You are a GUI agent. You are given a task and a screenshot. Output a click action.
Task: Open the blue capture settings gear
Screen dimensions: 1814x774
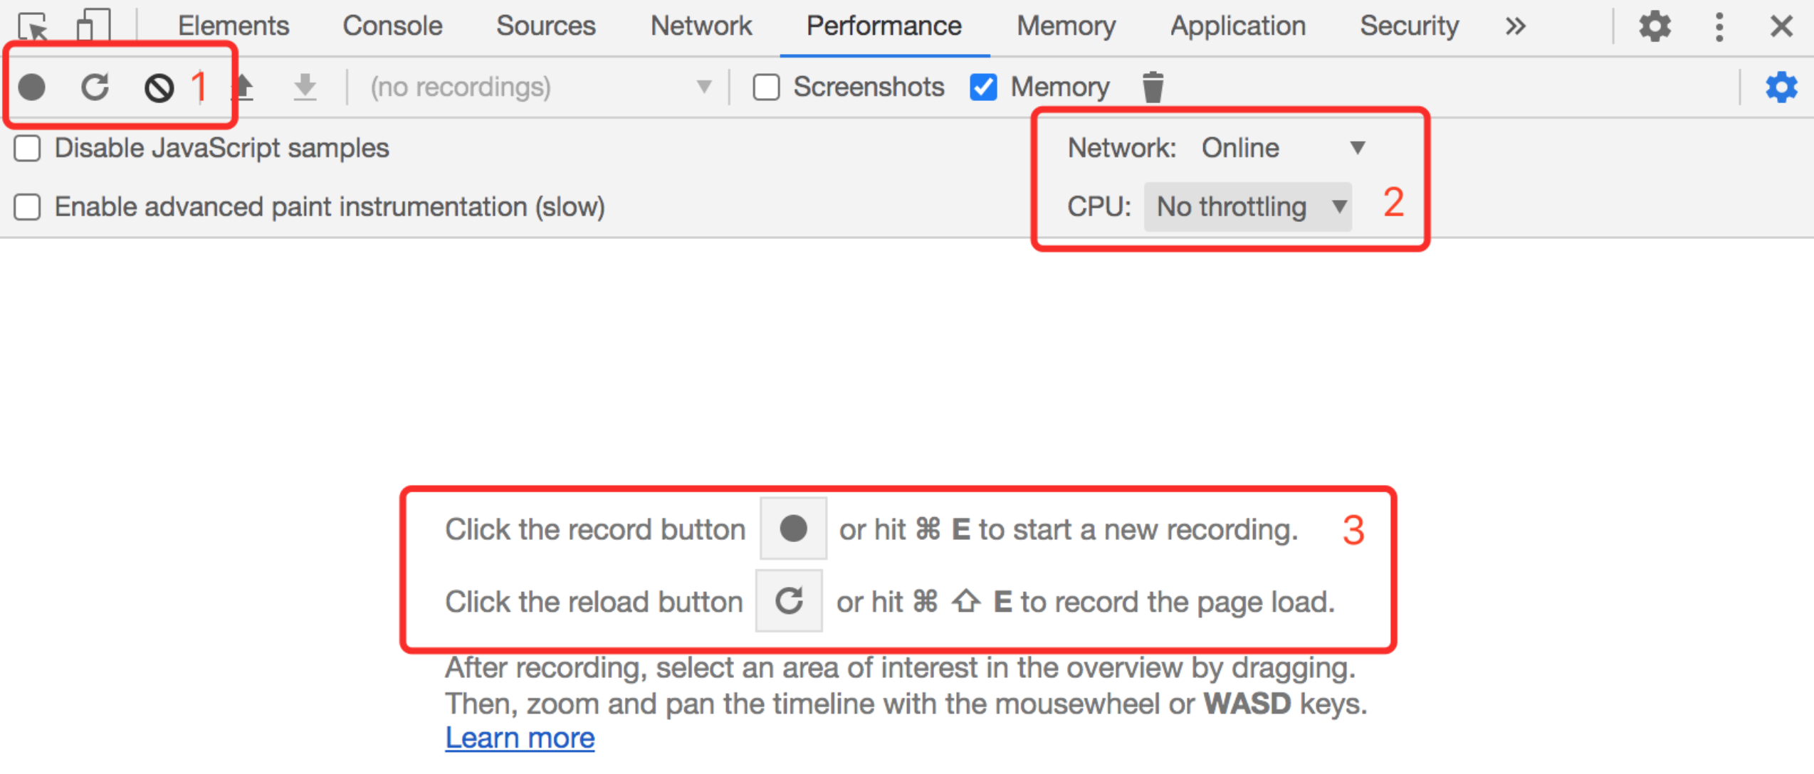(1781, 87)
